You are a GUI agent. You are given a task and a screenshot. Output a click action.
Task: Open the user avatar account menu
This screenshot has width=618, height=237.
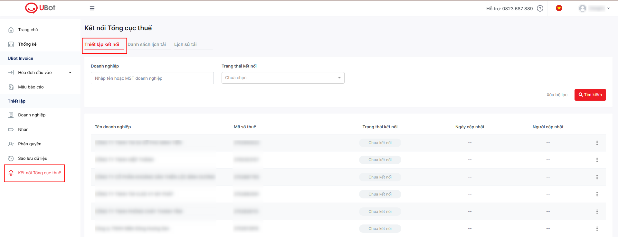(582, 8)
